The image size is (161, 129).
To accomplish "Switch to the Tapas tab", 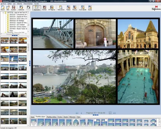I will pyautogui.click(x=32, y=117).
